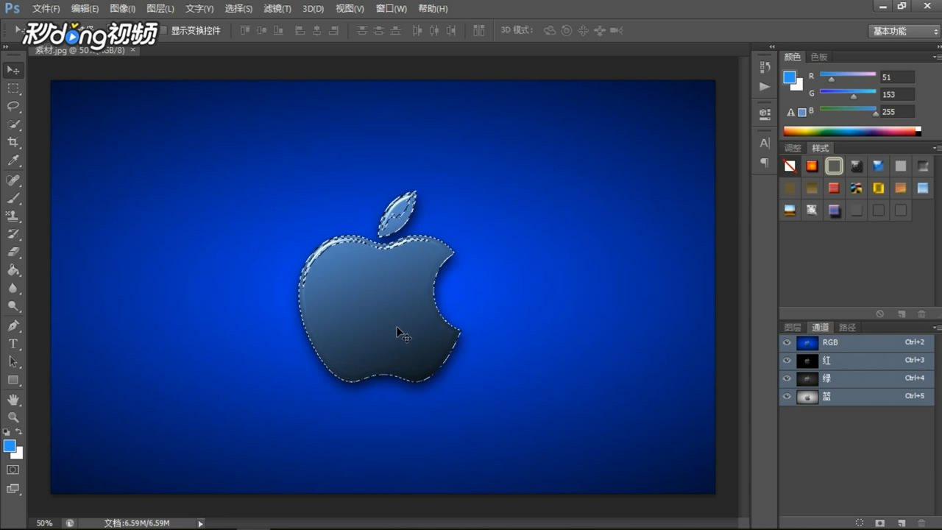Open the Actions panel play icon
The width and height of the screenshot is (942, 530).
(x=765, y=86)
